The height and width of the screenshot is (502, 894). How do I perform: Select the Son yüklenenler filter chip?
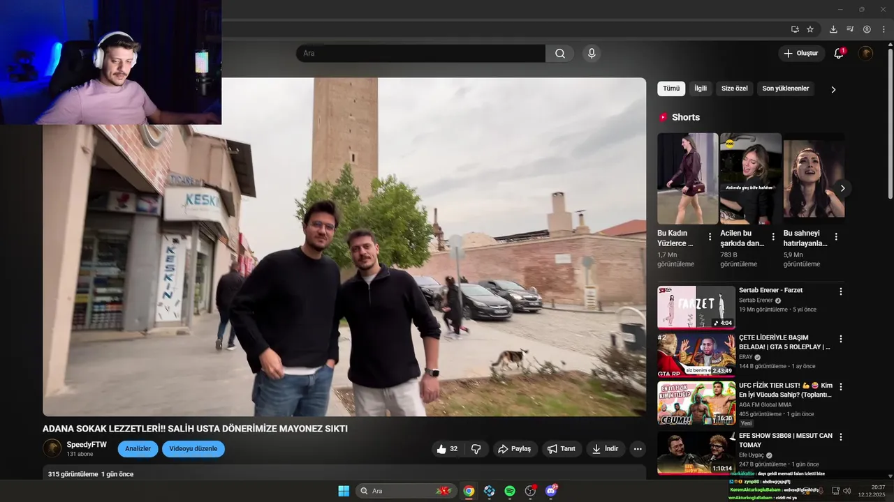point(786,89)
